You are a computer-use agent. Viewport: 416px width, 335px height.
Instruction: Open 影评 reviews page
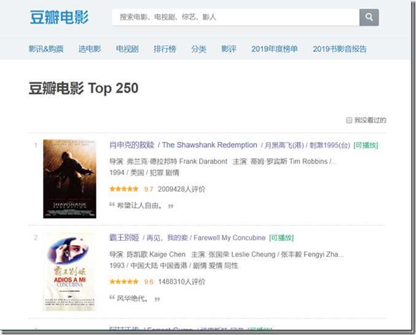pos(229,49)
